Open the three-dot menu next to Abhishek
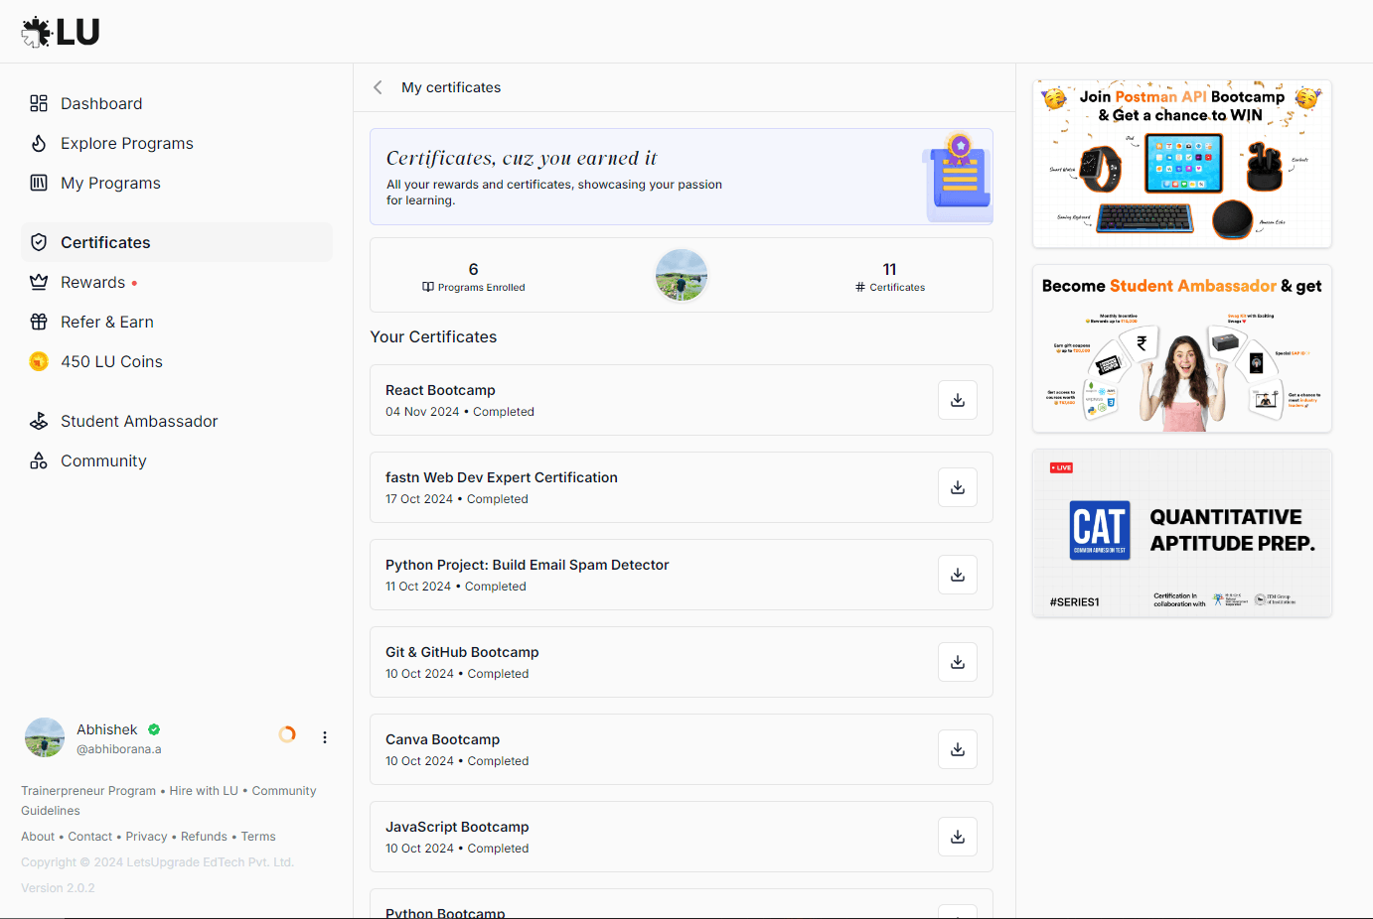 click(x=325, y=736)
